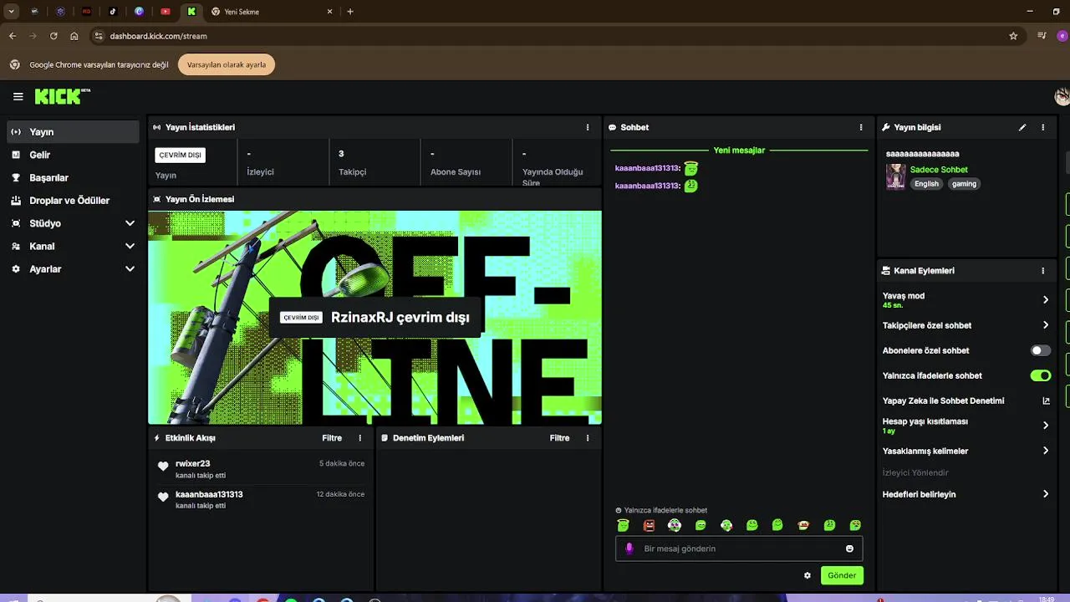Open Sohbet panel three-dot menu
The height and width of the screenshot is (602, 1070).
[x=861, y=127]
